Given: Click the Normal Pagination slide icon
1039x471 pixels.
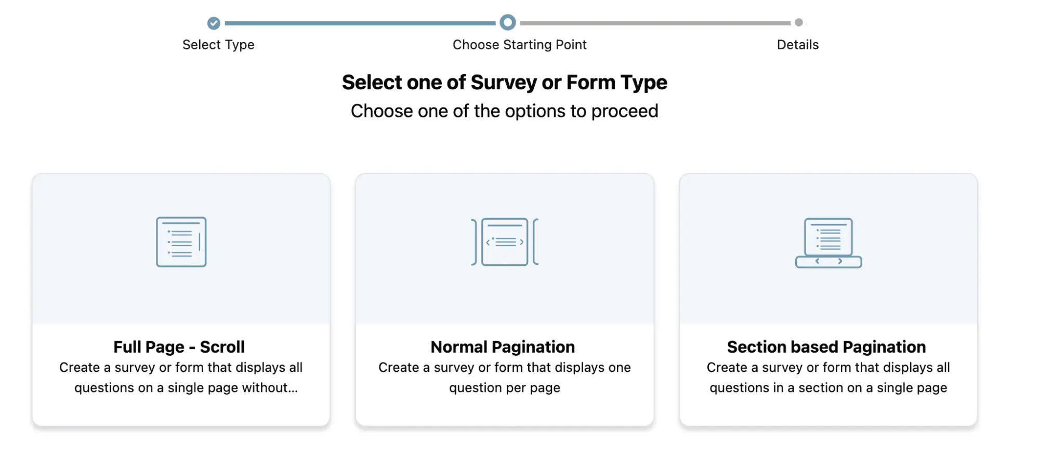Looking at the screenshot, I should point(504,242).
